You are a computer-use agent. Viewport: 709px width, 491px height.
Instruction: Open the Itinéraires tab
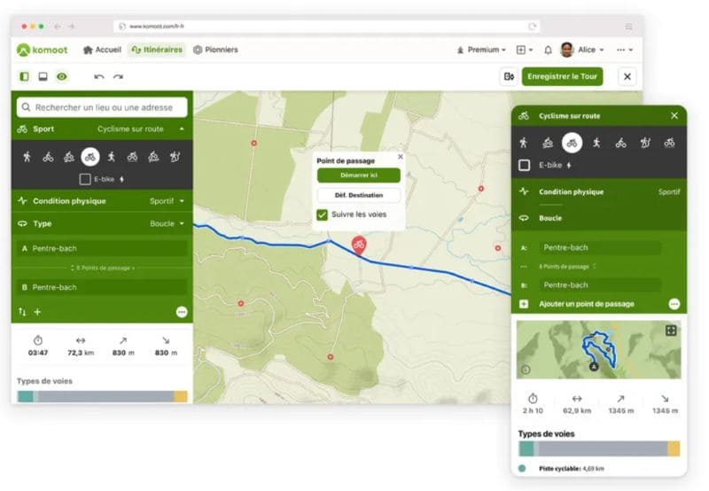pyautogui.click(x=157, y=50)
